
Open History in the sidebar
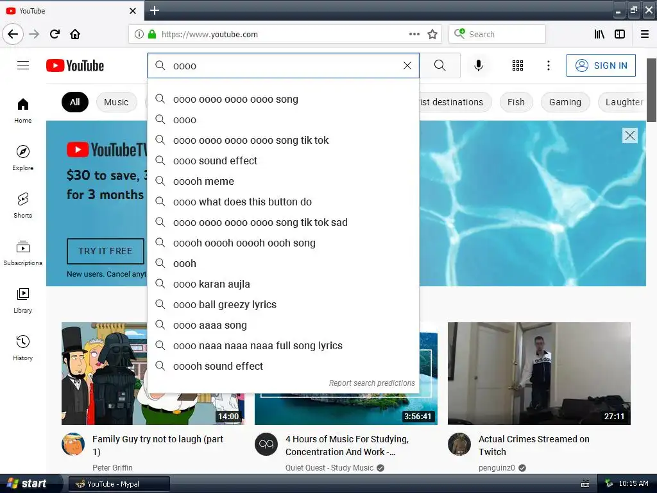coord(23,348)
